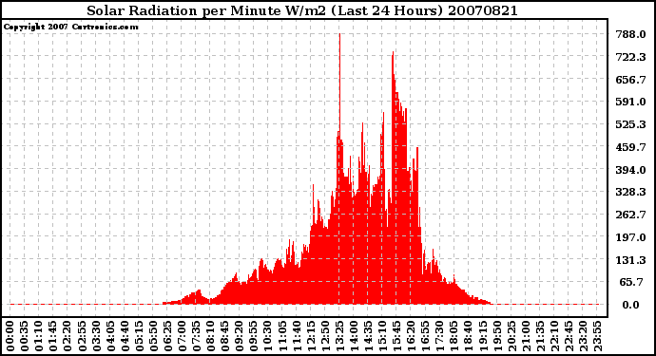
Task: Click the 'Copyright 2007 Cartronics.com' text
Action: pyautogui.click(x=70, y=27)
